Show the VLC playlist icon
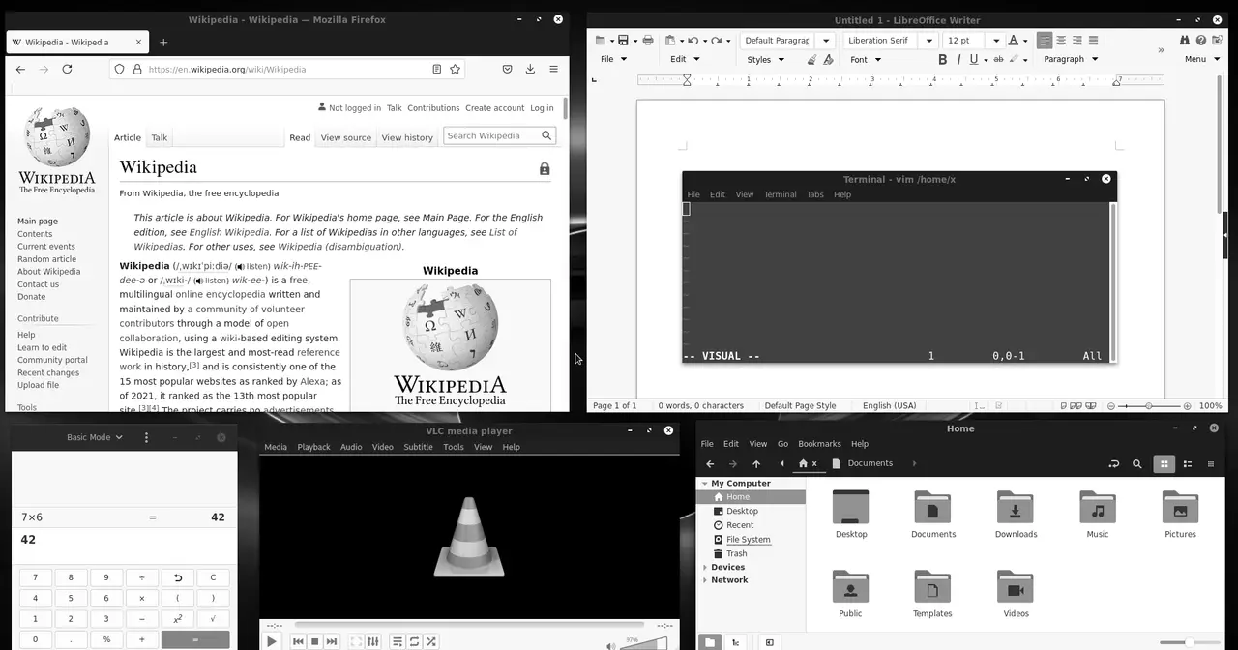The width and height of the screenshot is (1238, 650). [397, 641]
